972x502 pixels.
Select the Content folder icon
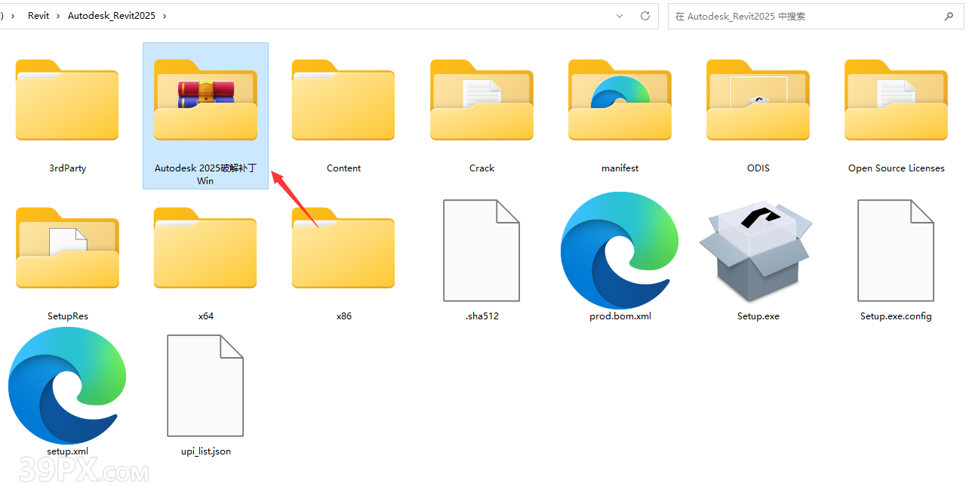tap(343, 100)
